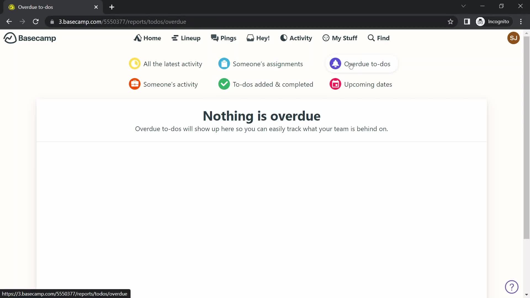Select Someone's assignments report icon
Viewport: 530px width, 298px height.
click(x=225, y=64)
